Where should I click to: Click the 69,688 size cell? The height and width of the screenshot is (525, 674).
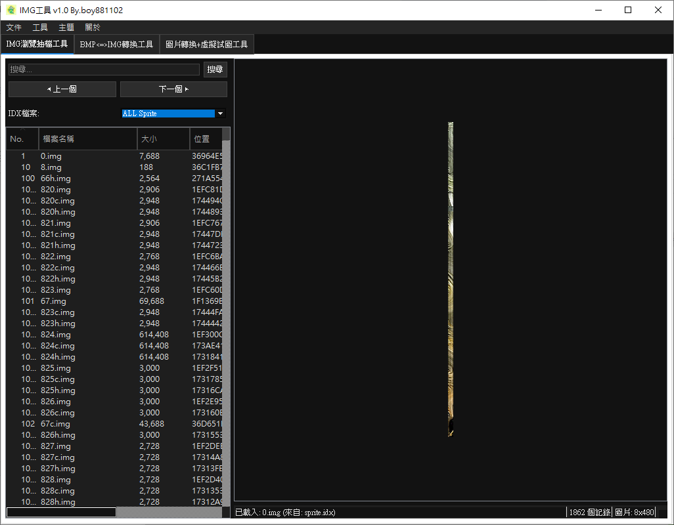click(x=152, y=301)
